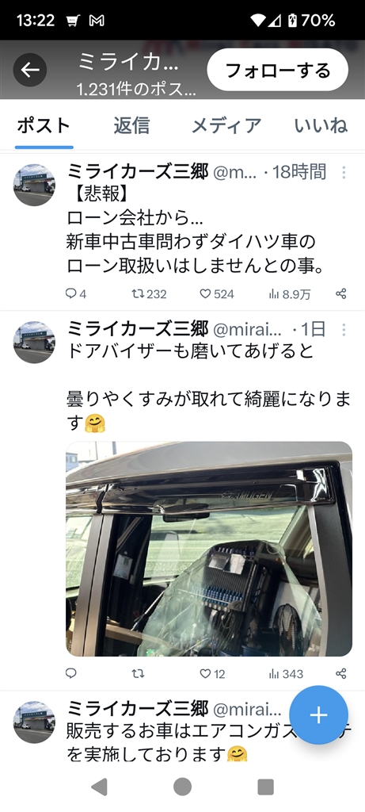View analytics showing 343 views

(286, 674)
